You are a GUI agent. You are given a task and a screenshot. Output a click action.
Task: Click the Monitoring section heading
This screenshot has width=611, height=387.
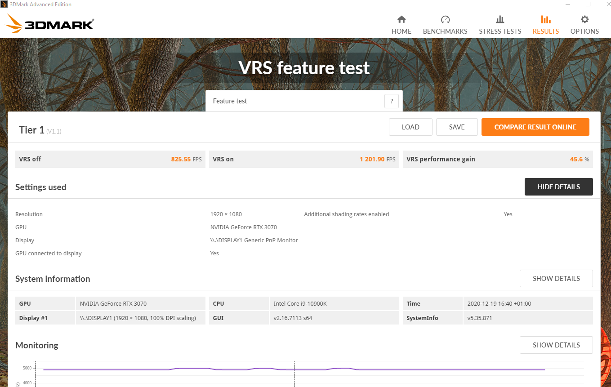[37, 346]
